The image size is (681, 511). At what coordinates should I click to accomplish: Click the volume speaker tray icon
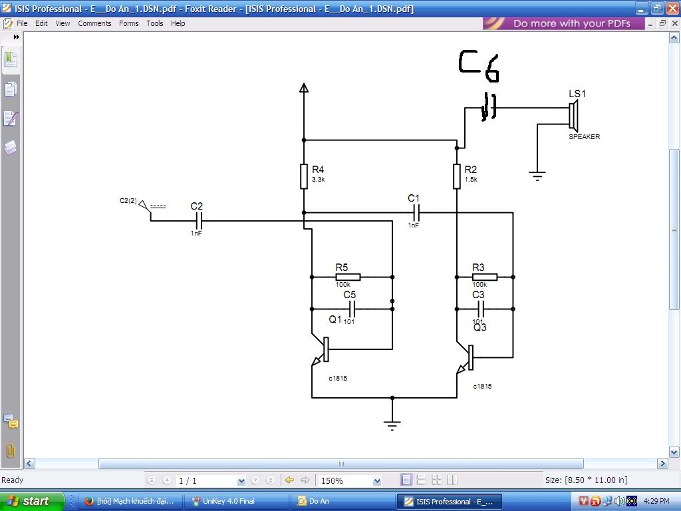(x=619, y=501)
